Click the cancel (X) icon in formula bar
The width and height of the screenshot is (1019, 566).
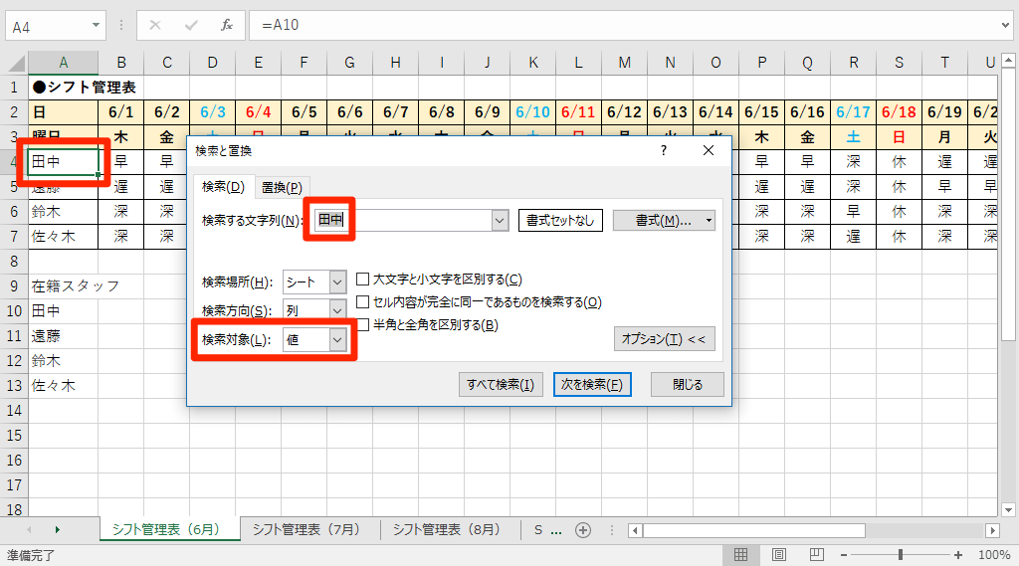coord(154,25)
